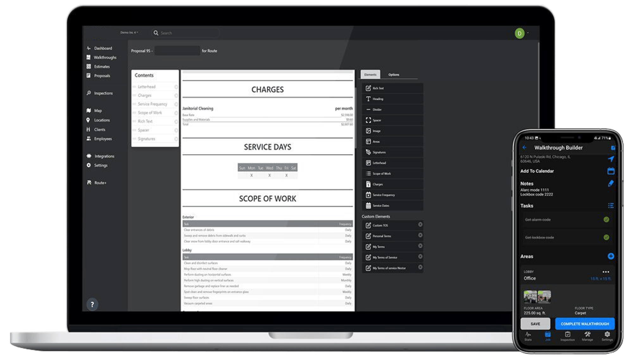Screen dimensions: 633x360
Task: Switch to the Options tab
Action: (x=394, y=75)
